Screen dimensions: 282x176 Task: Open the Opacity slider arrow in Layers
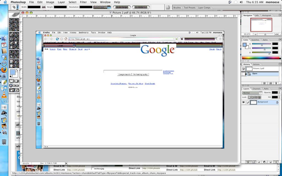(279, 92)
